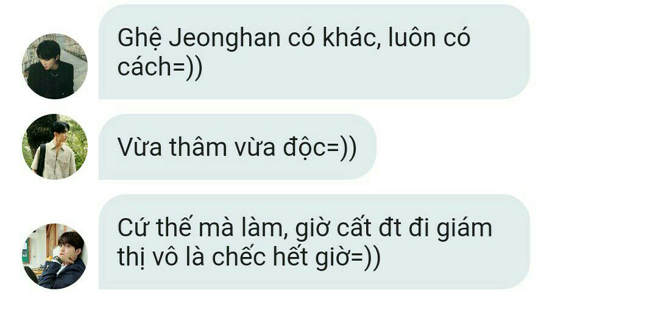Screen dimensions: 658x310
Task: View the avatar wearing the navy blazer
Action: pos(55,256)
